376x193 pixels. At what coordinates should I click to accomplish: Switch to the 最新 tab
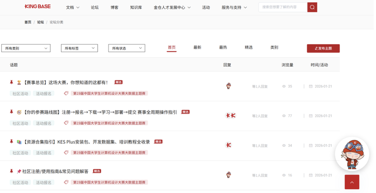point(197,47)
